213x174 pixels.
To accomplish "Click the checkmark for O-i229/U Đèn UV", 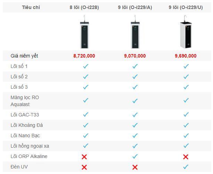I will (186, 167).
